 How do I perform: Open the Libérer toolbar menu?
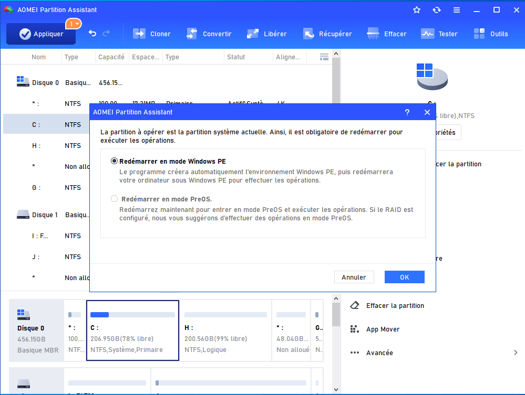click(266, 34)
